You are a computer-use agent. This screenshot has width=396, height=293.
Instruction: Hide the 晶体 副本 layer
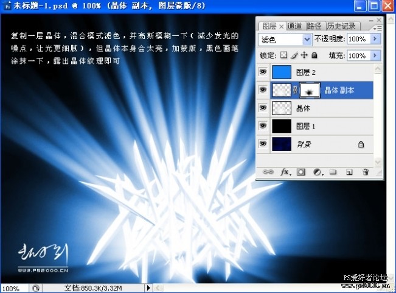[263, 90]
